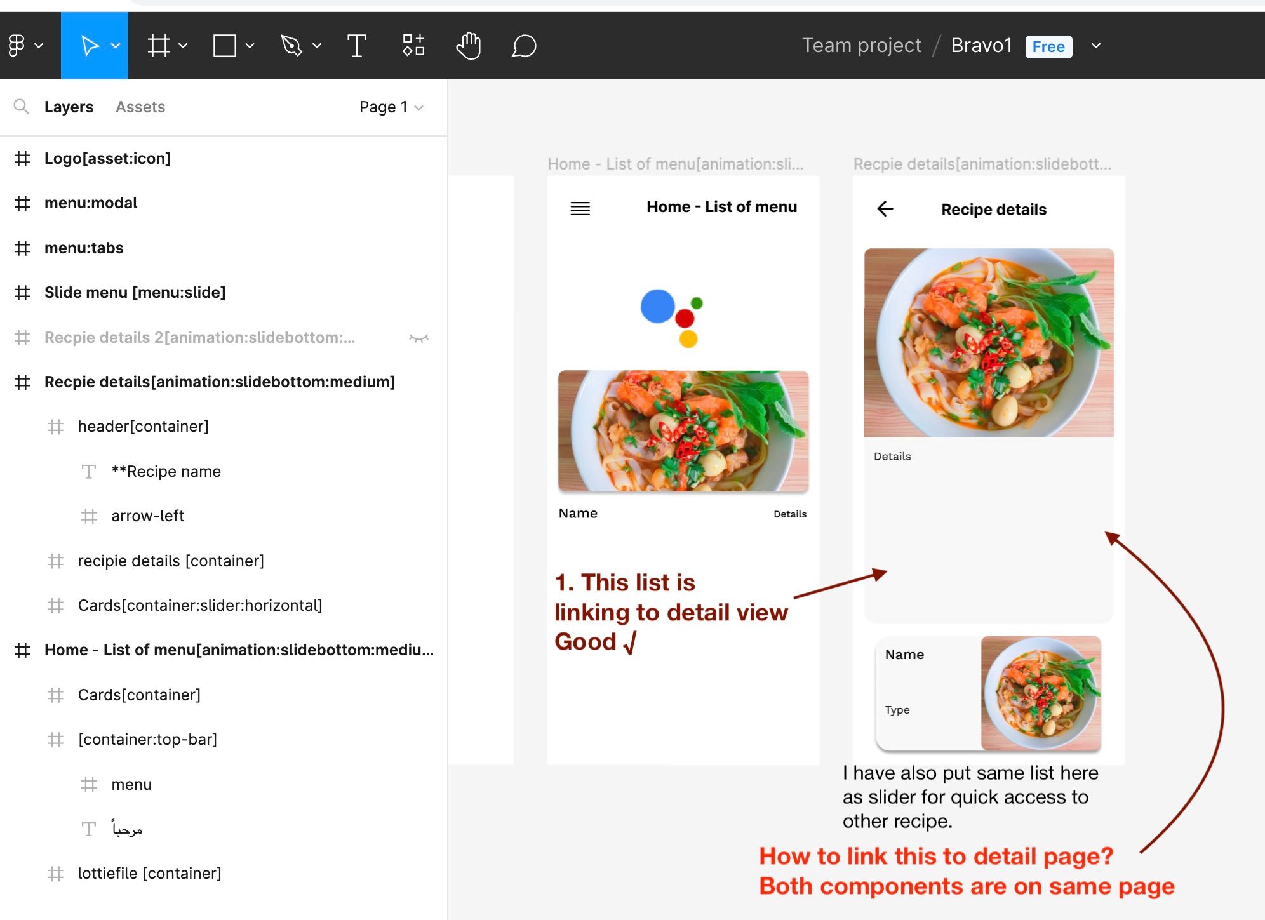Screen dimensions: 1265x920
Task: Open file name Bravo1 dropdown chevron
Action: [x=1096, y=46]
